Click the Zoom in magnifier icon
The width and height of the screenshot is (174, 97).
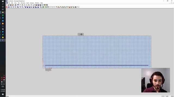click(x=23, y=5)
